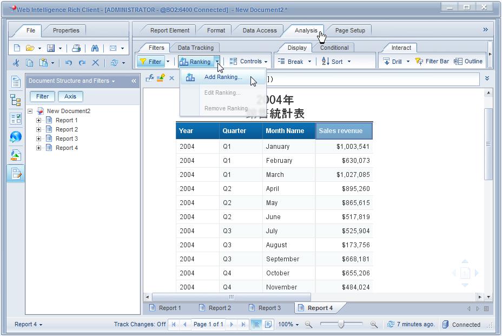Screen dimensions: 502x336
Task: Switch to Page mode icon
Action: click(x=268, y=325)
